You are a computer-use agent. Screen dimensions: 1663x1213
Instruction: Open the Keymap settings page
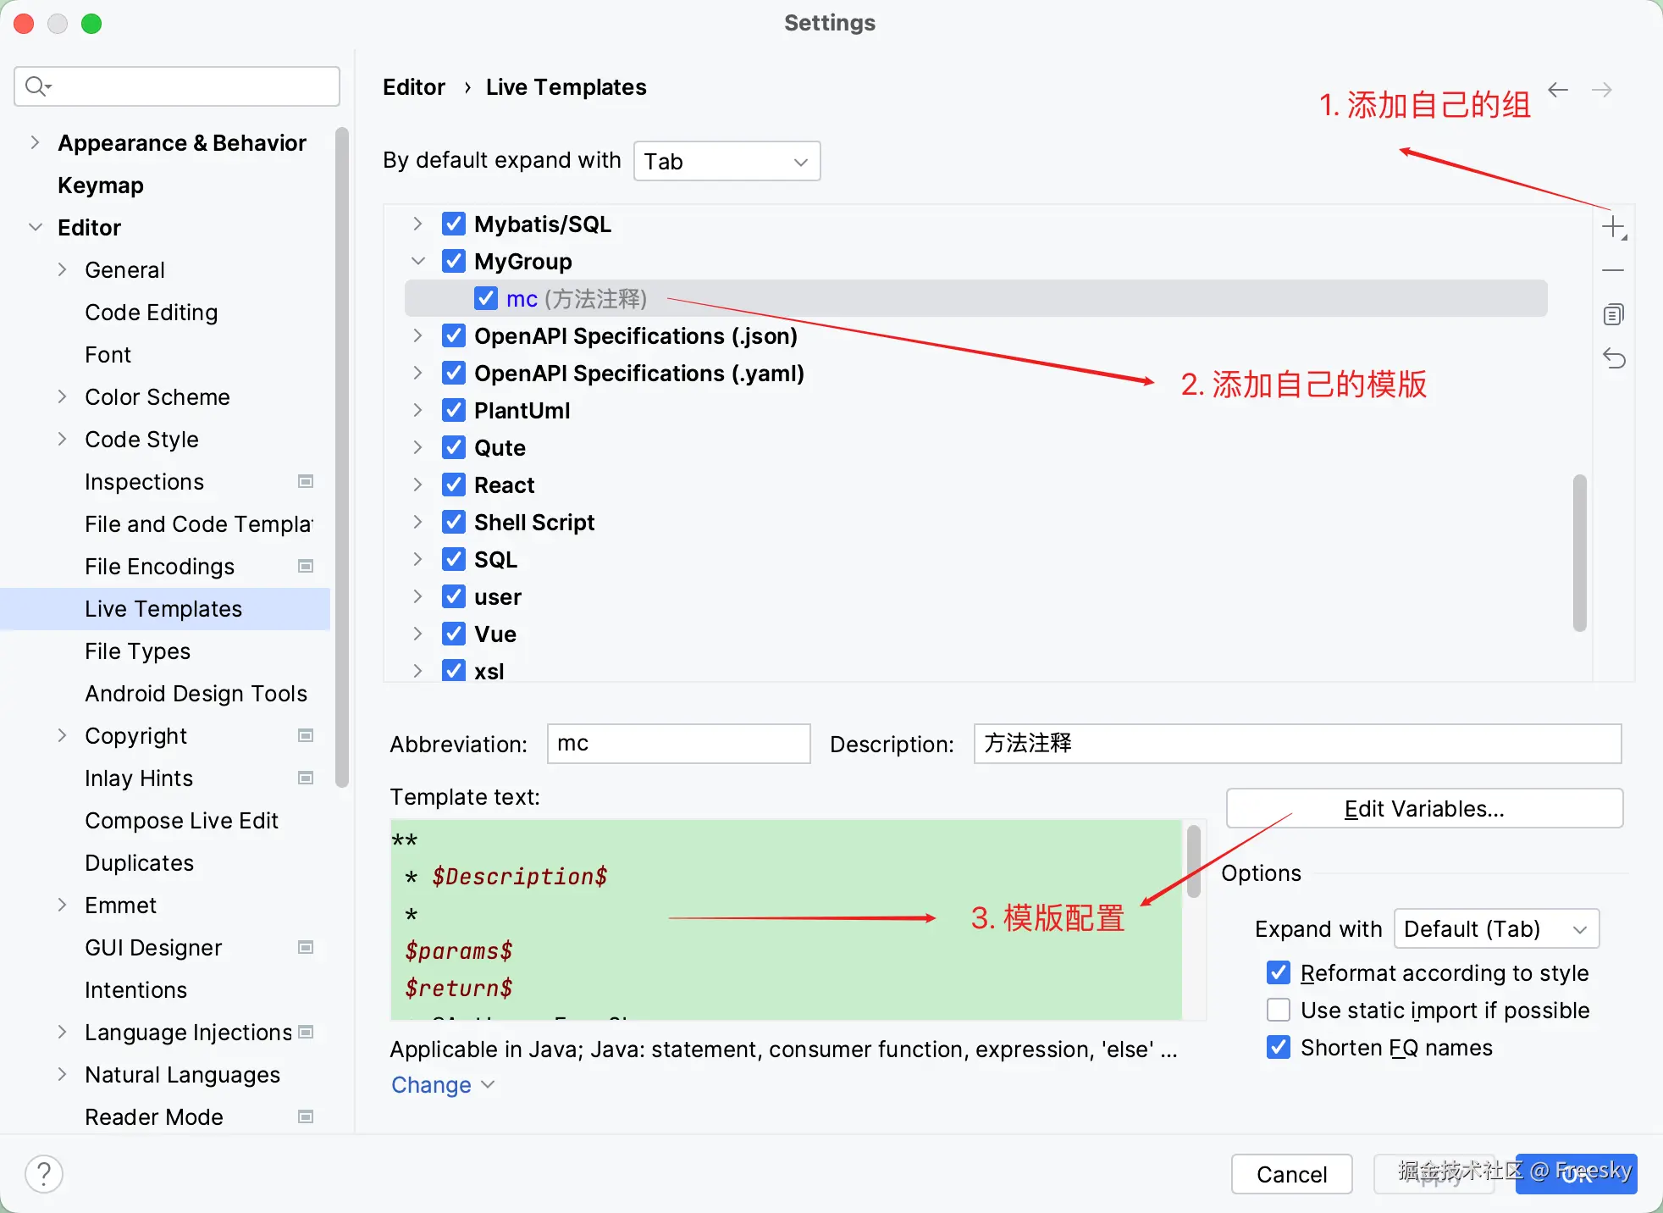[x=100, y=185]
